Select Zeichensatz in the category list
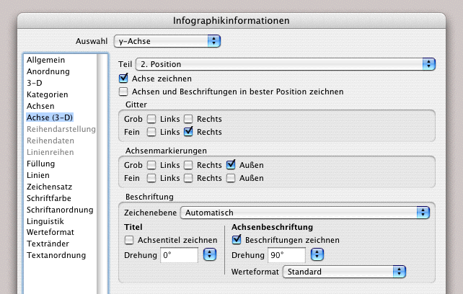The image size is (463, 294). point(49,187)
